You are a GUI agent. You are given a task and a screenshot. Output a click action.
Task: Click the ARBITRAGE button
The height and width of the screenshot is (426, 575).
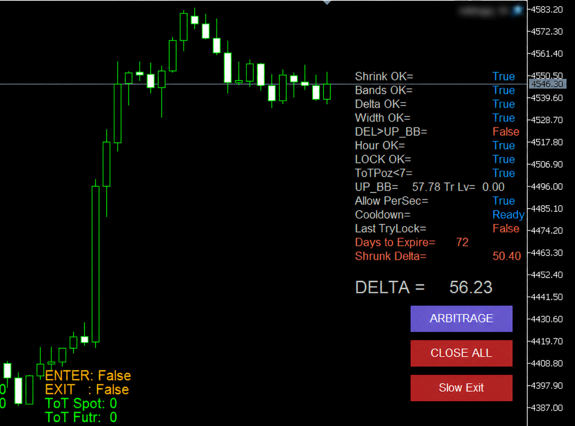click(461, 319)
